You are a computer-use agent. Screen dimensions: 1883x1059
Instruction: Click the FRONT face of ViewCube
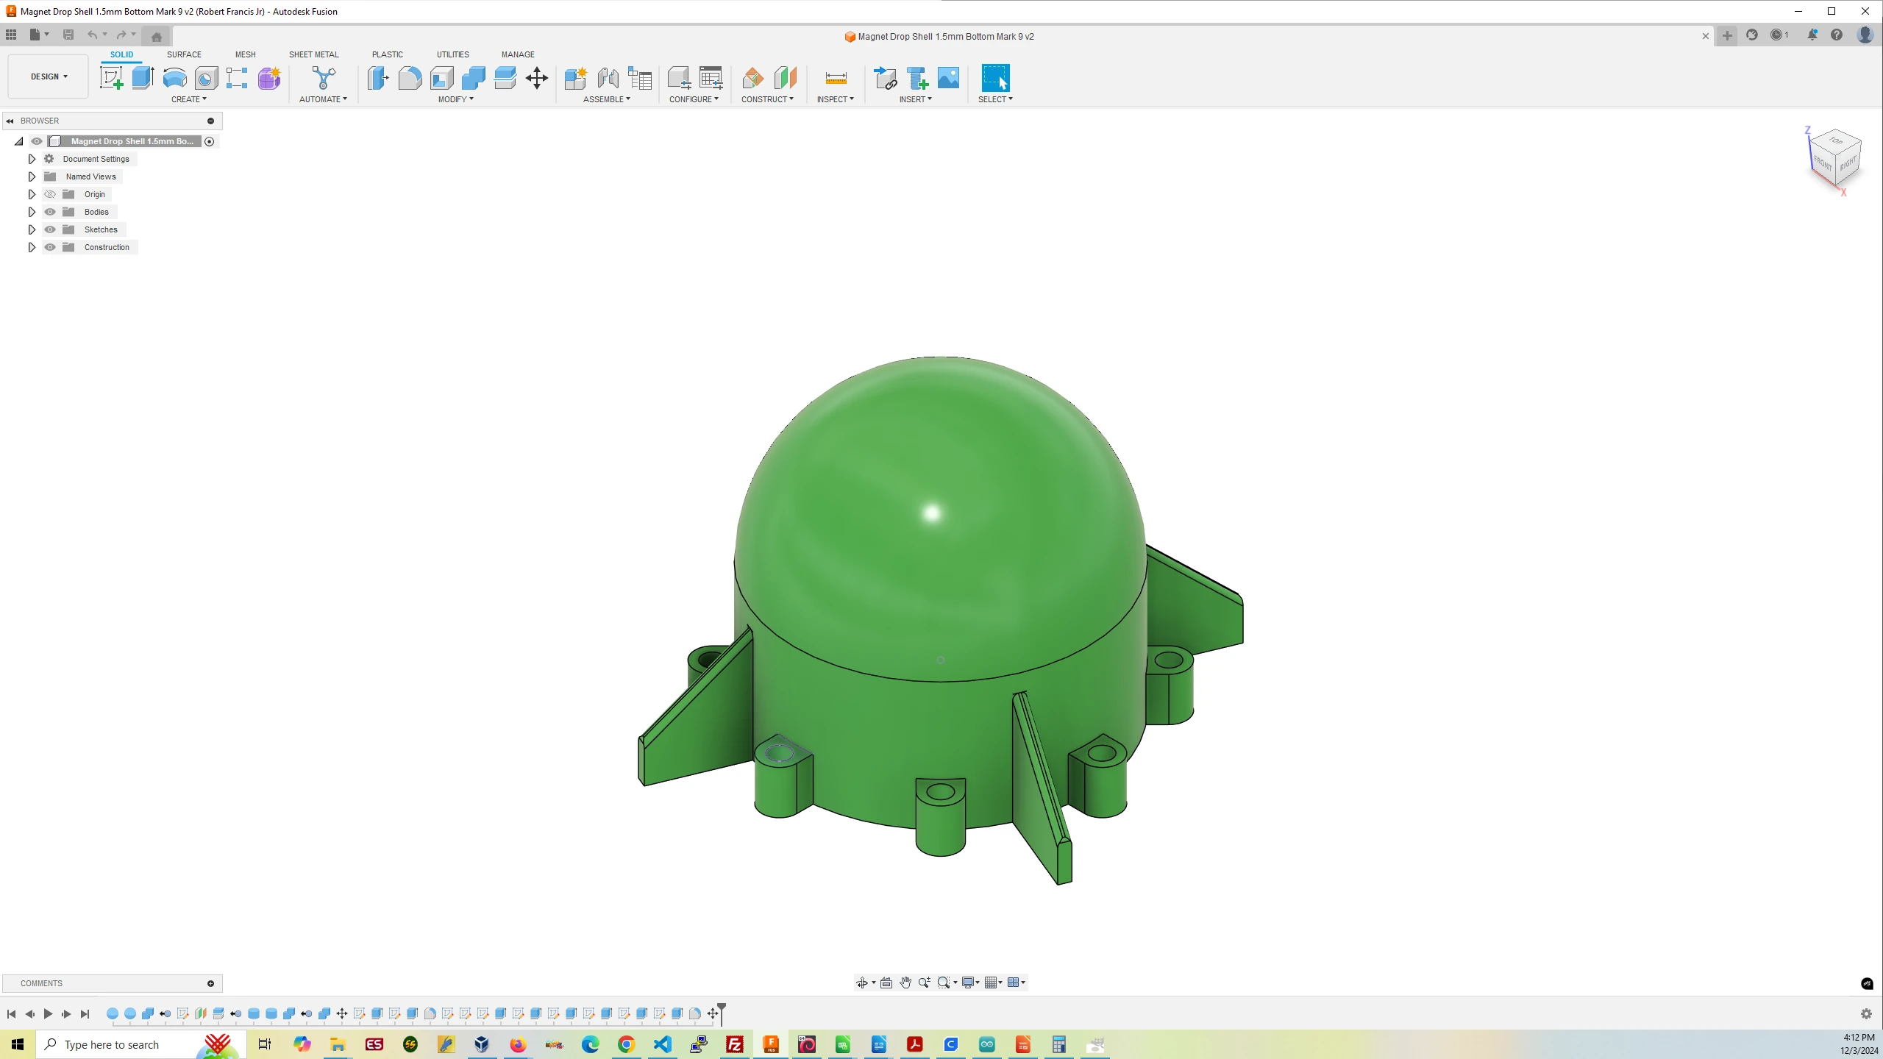pos(1822,162)
